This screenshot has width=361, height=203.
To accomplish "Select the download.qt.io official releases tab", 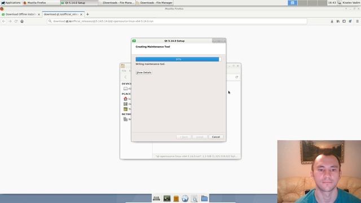I will click(x=61, y=14).
